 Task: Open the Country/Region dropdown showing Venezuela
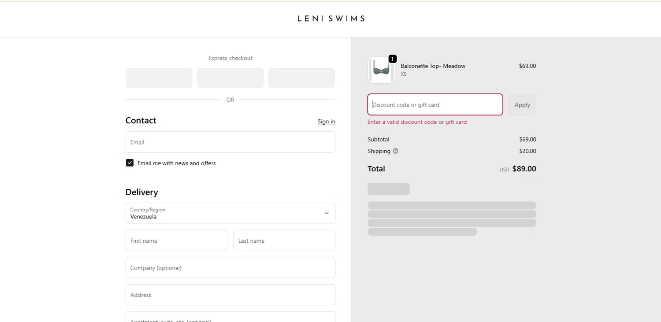click(230, 213)
